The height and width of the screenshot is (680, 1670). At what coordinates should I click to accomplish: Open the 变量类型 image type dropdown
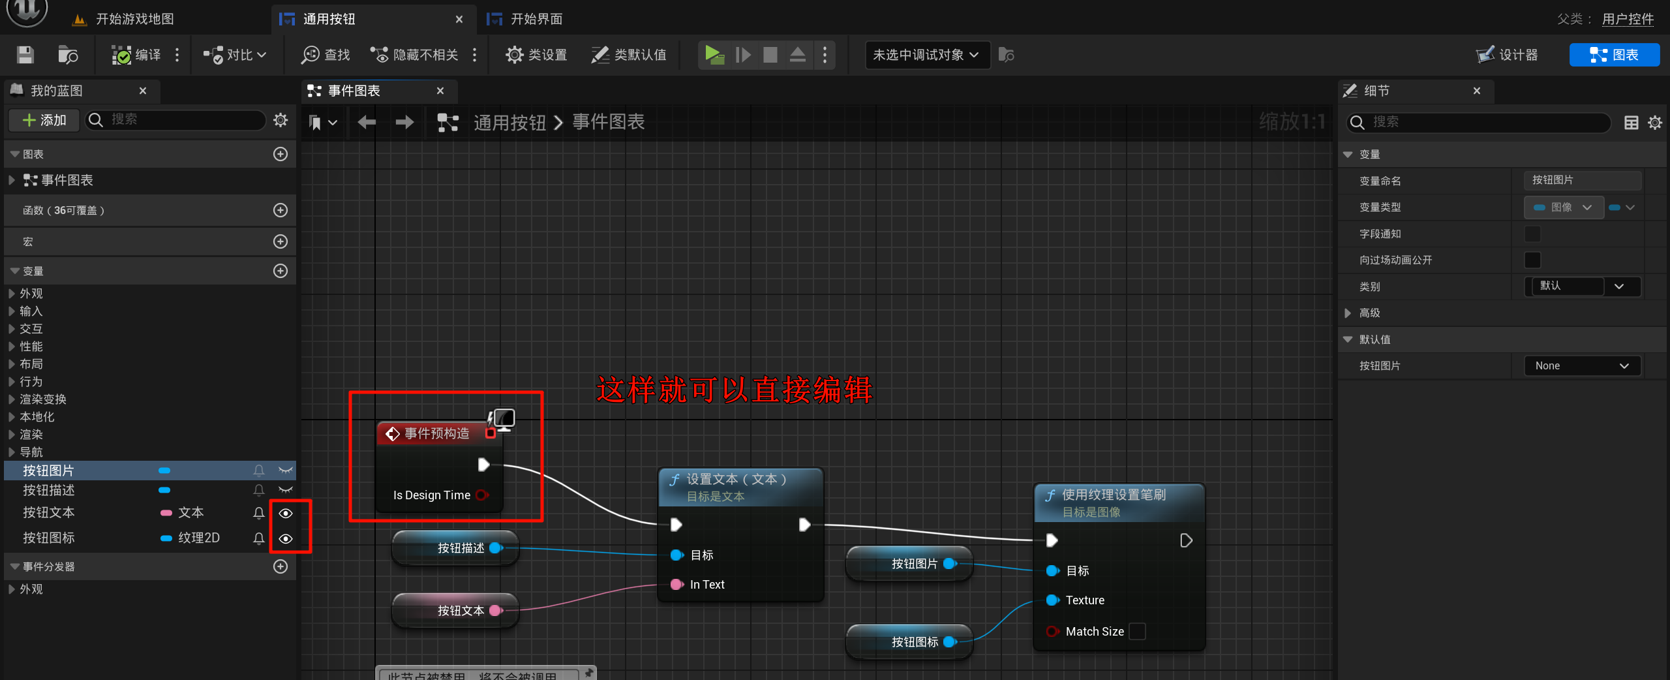tap(1564, 208)
